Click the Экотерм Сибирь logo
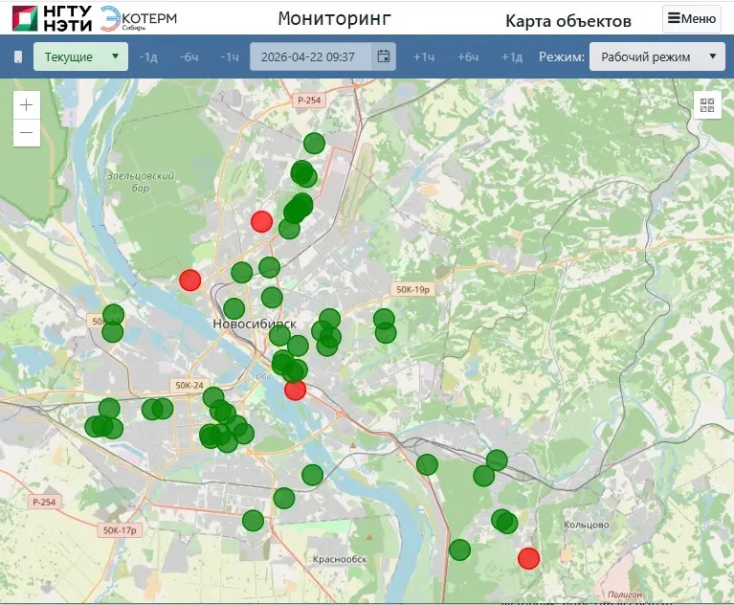Image resolution: width=734 pixels, height=605 pixels. click(x=139, y=19)
